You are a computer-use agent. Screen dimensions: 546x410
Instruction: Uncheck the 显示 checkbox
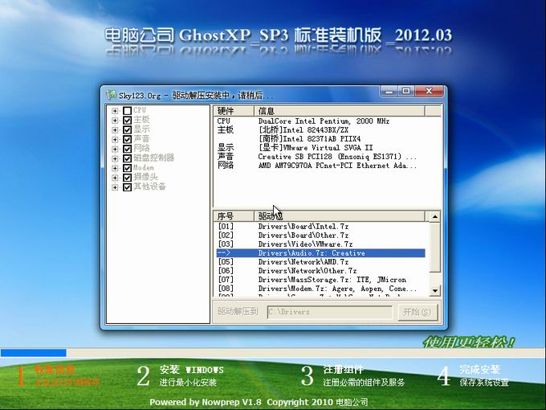tap(127, 129)
